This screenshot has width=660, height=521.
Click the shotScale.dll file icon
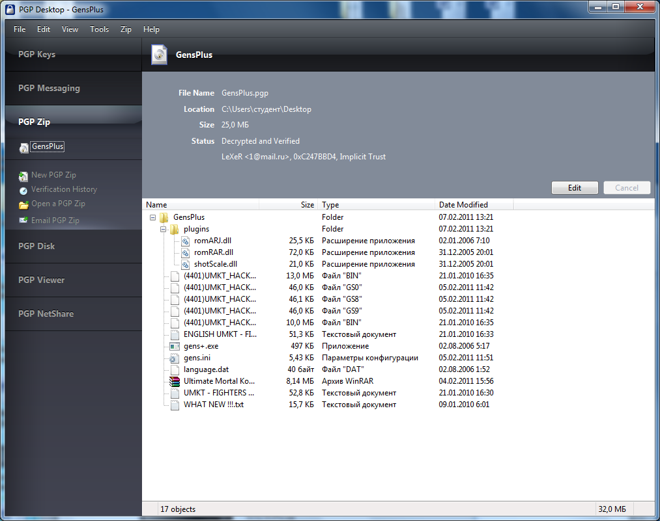[185, 264]
